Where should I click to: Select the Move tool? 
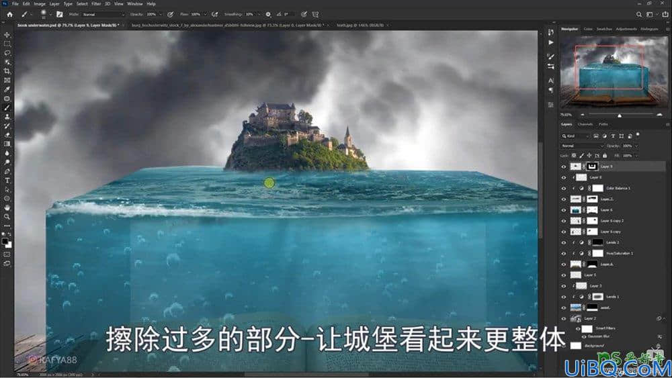point(7,35)
